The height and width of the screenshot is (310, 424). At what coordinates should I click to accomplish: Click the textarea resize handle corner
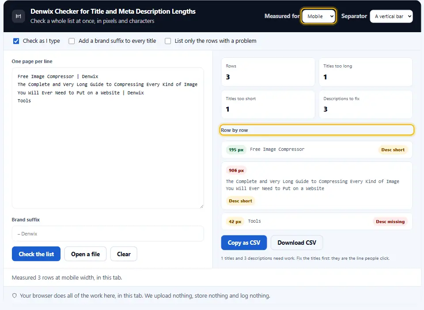pyautogui.click(x=202, y=206)
